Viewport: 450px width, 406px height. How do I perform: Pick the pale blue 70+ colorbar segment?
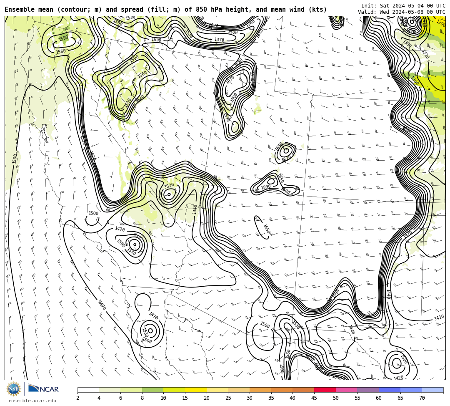tap(432, 390)
